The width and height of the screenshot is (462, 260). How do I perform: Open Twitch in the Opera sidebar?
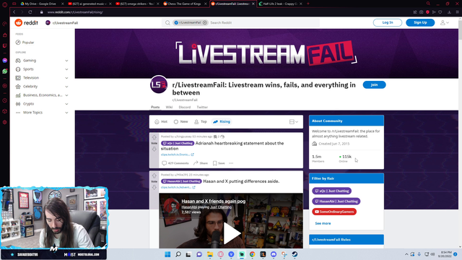coord(5,45)
